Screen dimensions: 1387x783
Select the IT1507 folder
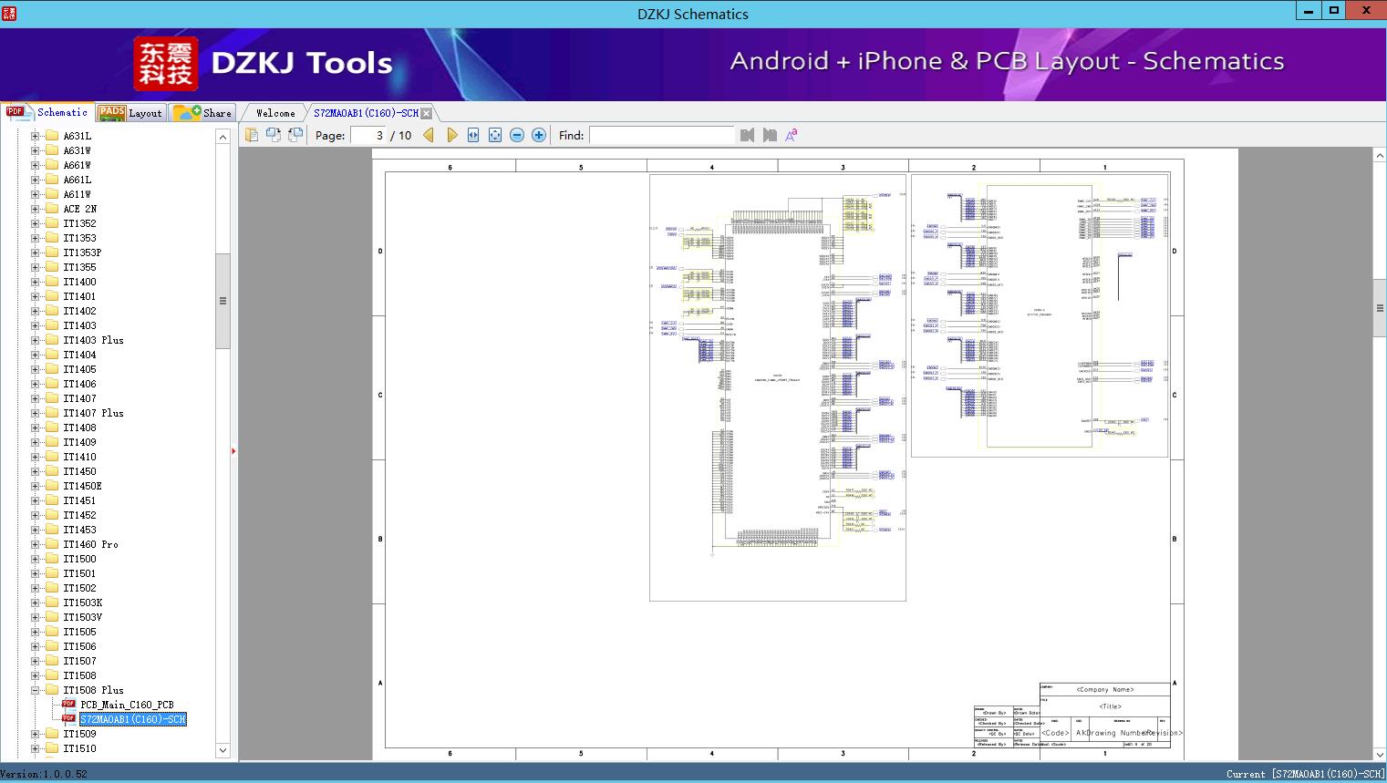click(79, 661)
